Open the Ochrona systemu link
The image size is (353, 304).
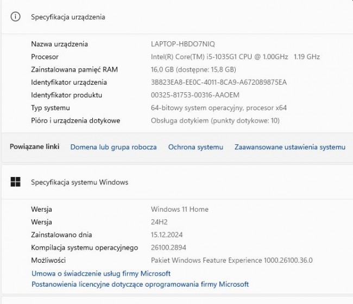(196, 147)
